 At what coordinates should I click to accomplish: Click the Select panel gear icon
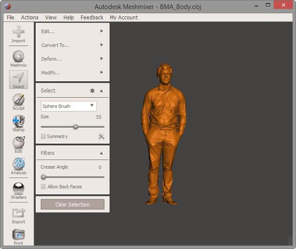92,90
